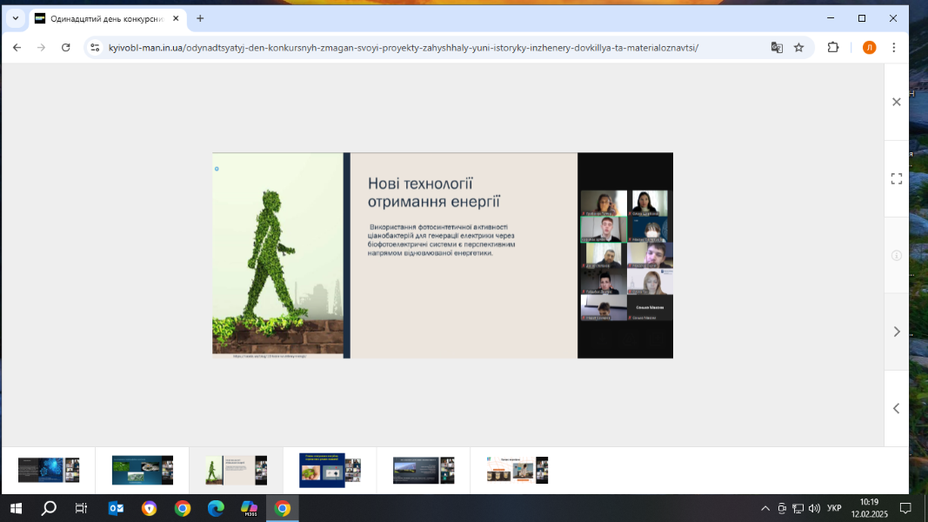This screenshot has height=522, width=928.
Task: Reload the current page
Action: tap(65, 48)
